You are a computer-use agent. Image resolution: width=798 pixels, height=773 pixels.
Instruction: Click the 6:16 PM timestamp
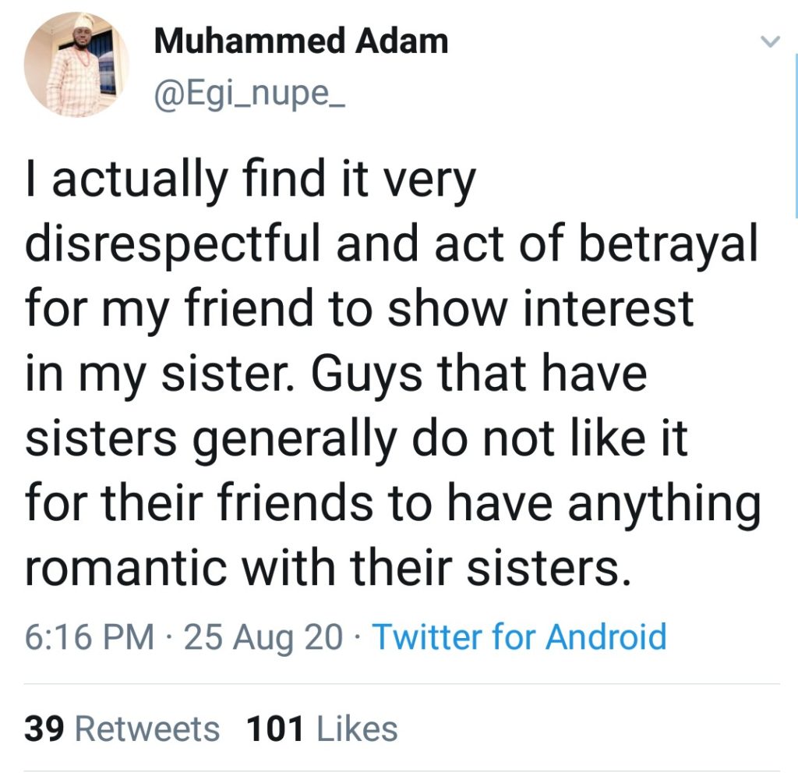[x=90, y=636]
